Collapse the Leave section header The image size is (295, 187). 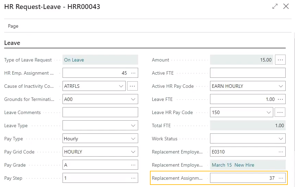point(12,43)
